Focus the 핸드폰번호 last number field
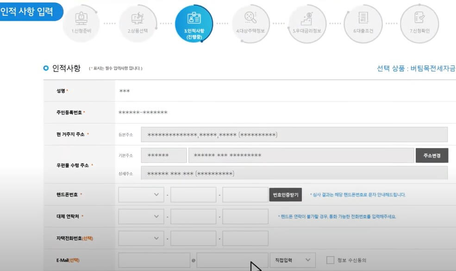Screen dimensions: 456x271 click(245, 195)
